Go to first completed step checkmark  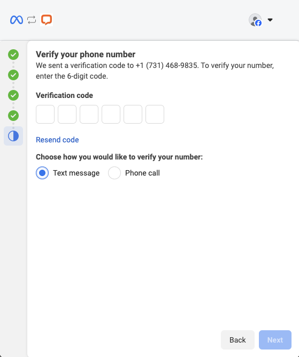(13, 55)
